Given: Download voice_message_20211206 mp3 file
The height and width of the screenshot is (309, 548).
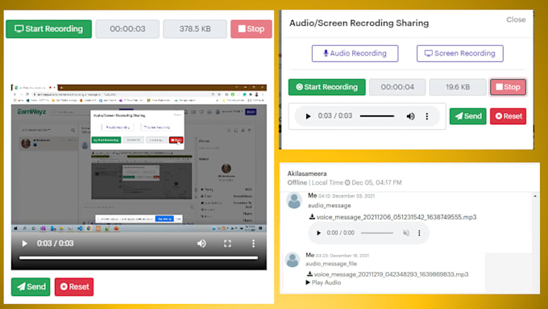Looking at the screenshot, I should 392,217.
